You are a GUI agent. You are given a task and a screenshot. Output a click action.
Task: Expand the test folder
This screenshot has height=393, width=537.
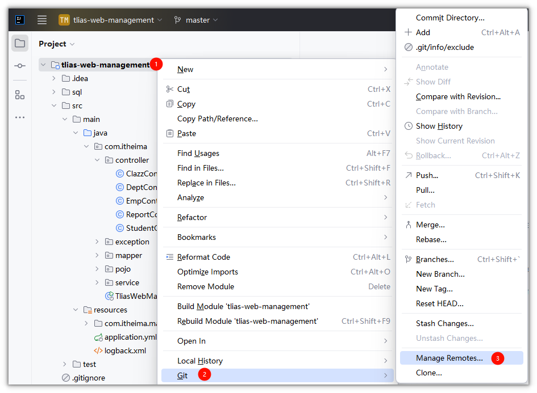[65, 364]
